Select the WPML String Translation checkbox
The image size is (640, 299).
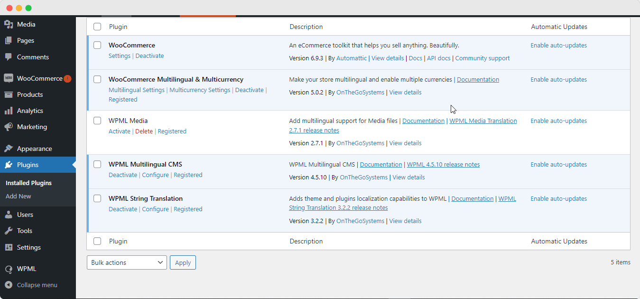(97, 198)
